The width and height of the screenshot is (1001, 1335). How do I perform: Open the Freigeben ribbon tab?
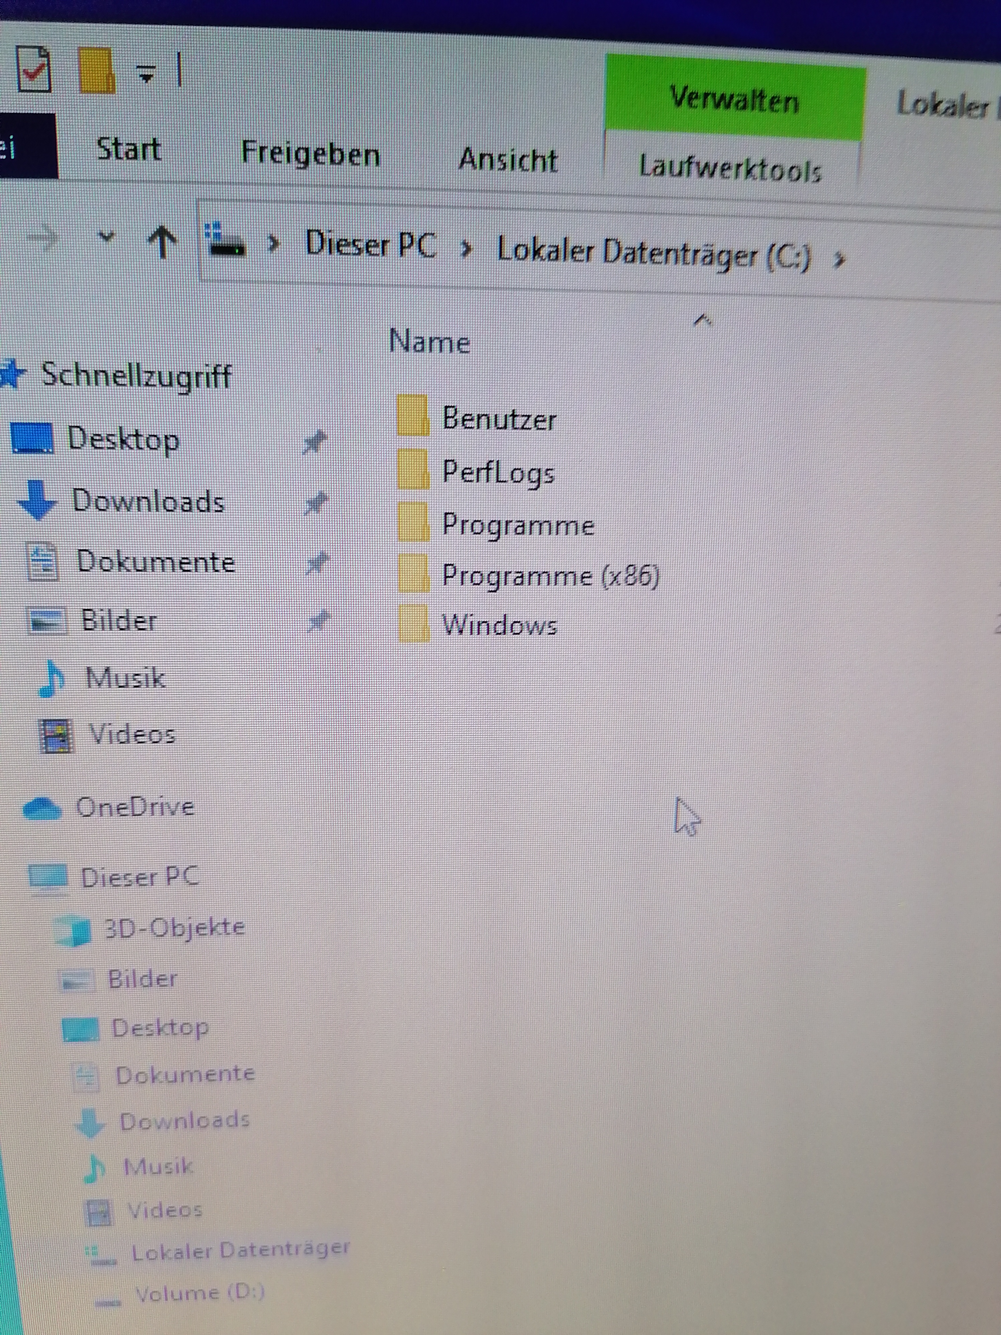pyautogui.click(x=310, y=153)
